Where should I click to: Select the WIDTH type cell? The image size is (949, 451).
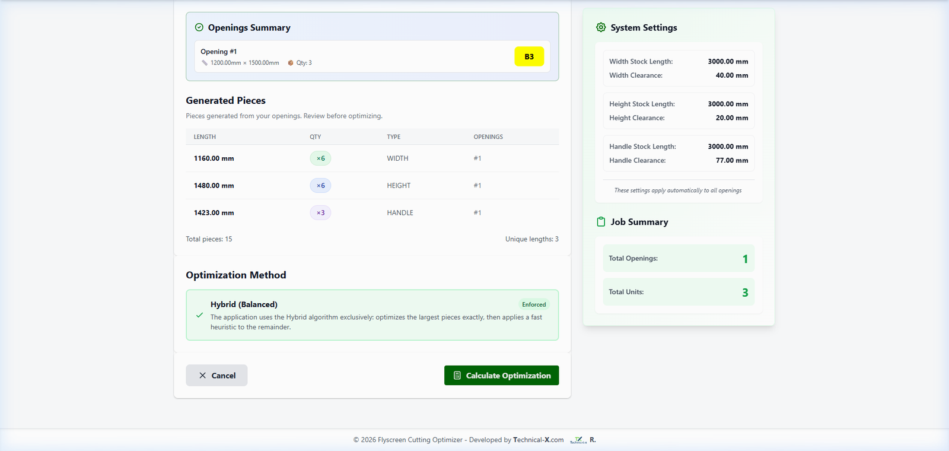tap(397, 158)
